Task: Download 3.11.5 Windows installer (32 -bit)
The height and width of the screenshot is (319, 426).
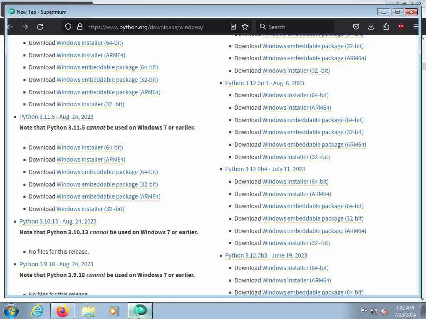Action: pyautogui.click(x=90, y=209)
